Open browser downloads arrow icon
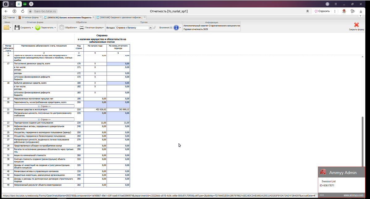Viewport: 370px width, 199px height. [361, 11]
